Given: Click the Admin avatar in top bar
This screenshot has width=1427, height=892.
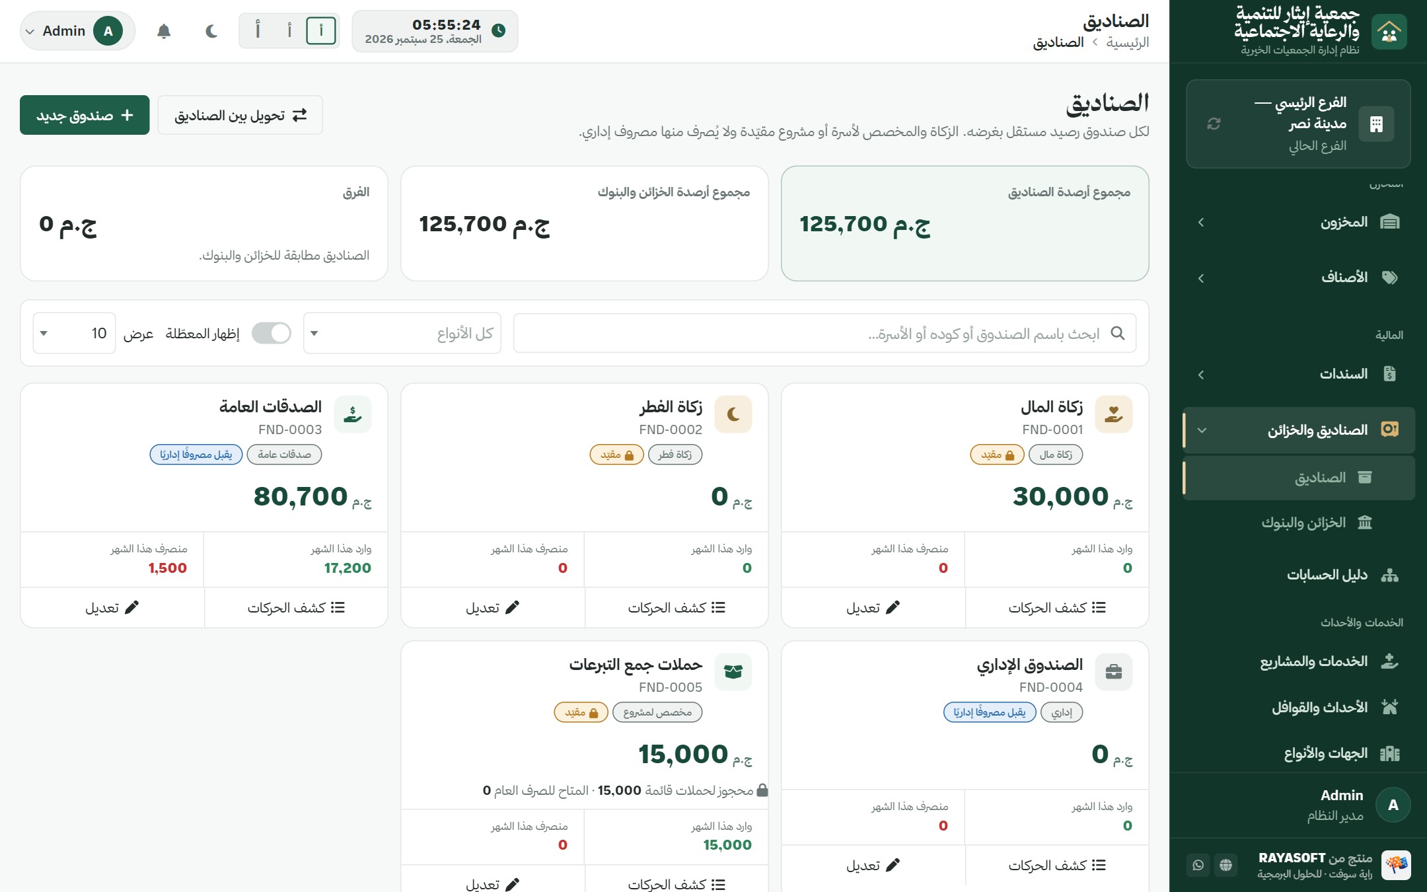Looking at the screenshot, I should pyautogui.click(x=108, y=31).
